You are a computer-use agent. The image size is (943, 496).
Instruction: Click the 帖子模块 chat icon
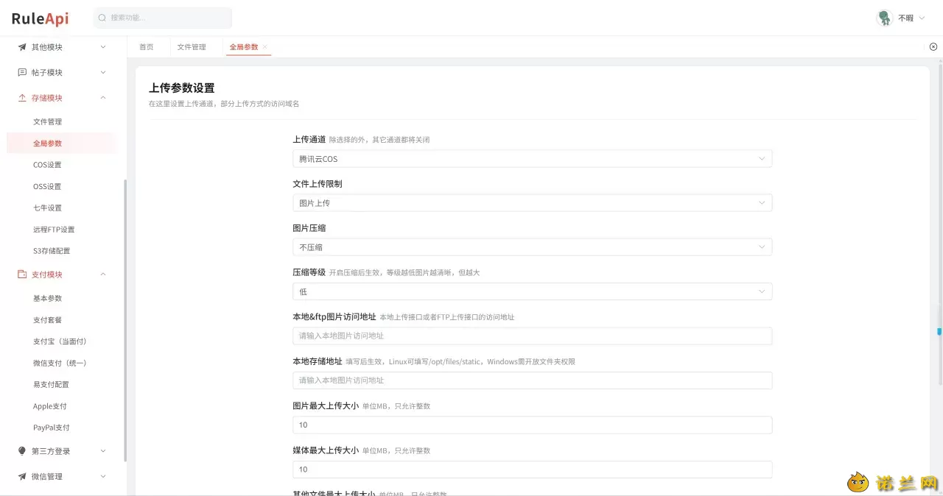tap(22, 72)
